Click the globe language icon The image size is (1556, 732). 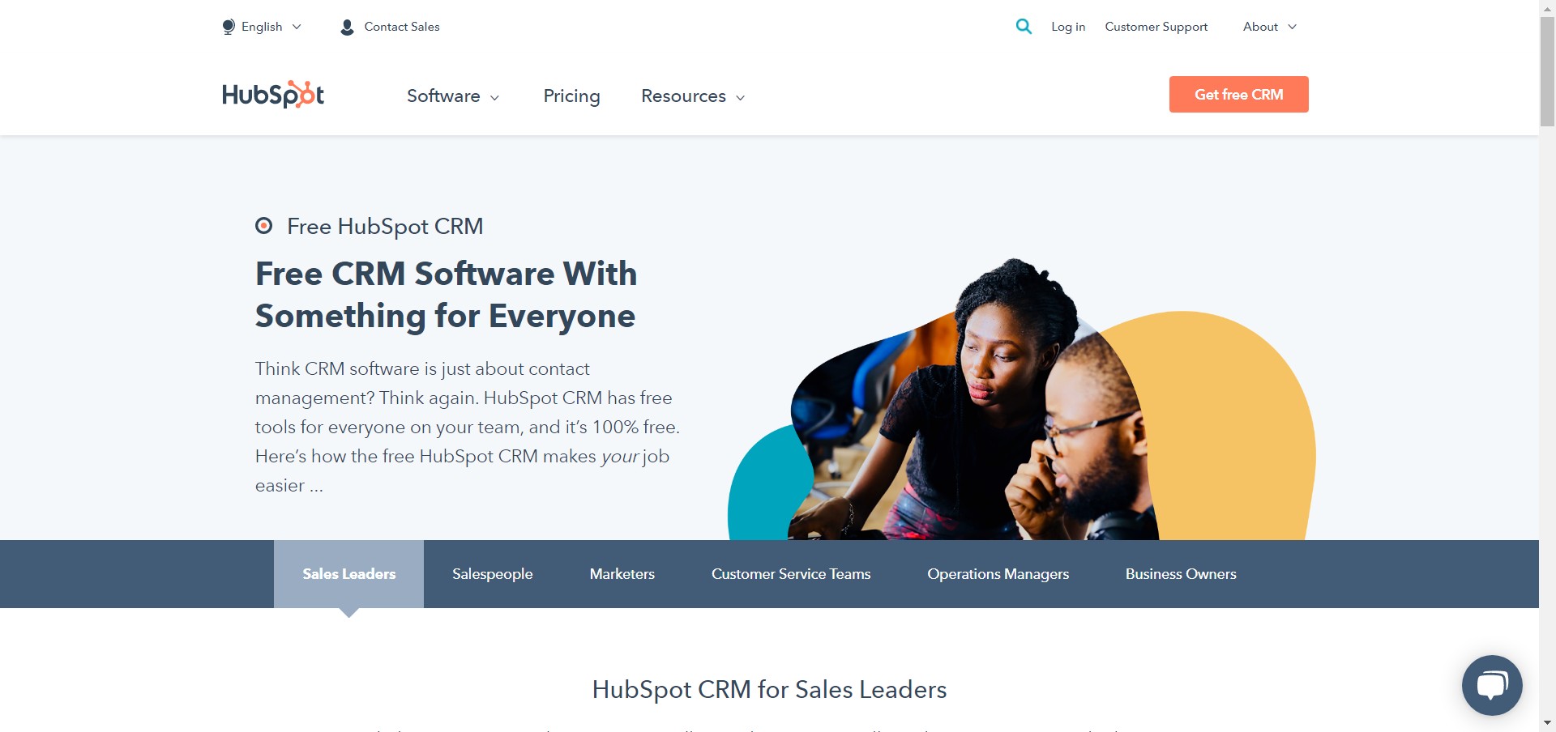(229, 27)
